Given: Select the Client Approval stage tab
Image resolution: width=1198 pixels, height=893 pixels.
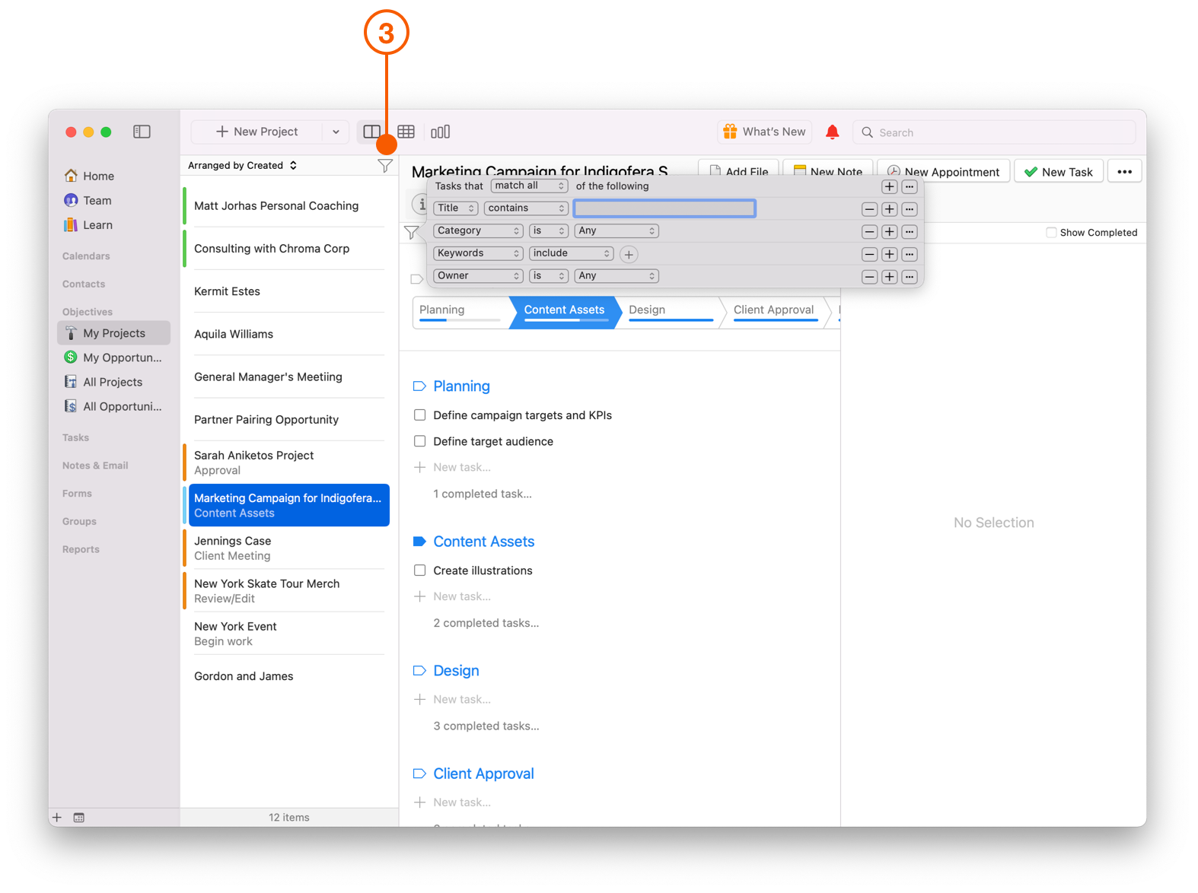Looking at the screenshot, I should (x=774, y=311).
